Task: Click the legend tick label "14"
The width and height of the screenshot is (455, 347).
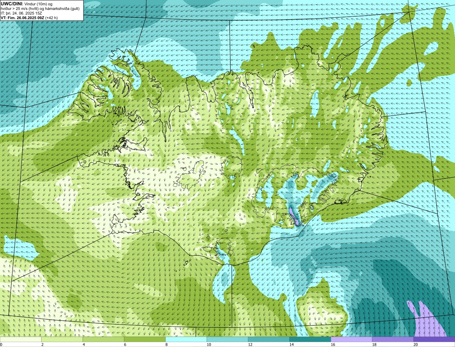Action: coord(291,345)
